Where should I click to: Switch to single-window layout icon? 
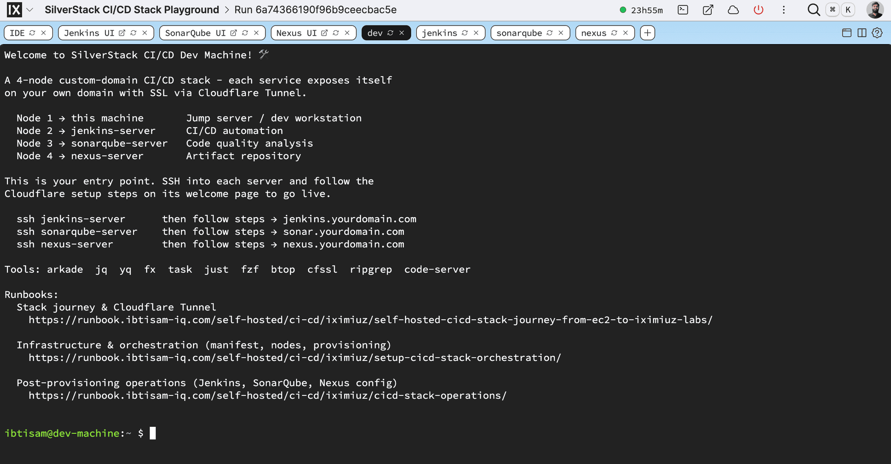pyautogui.click(x=847, y=33)
